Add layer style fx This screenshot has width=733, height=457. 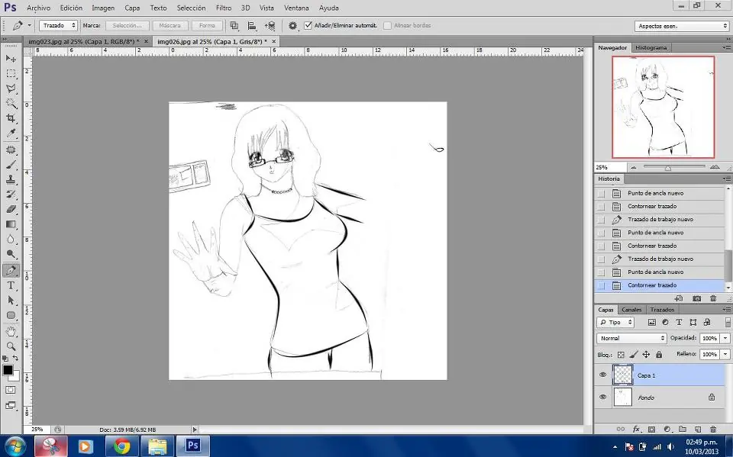(636, 429)
